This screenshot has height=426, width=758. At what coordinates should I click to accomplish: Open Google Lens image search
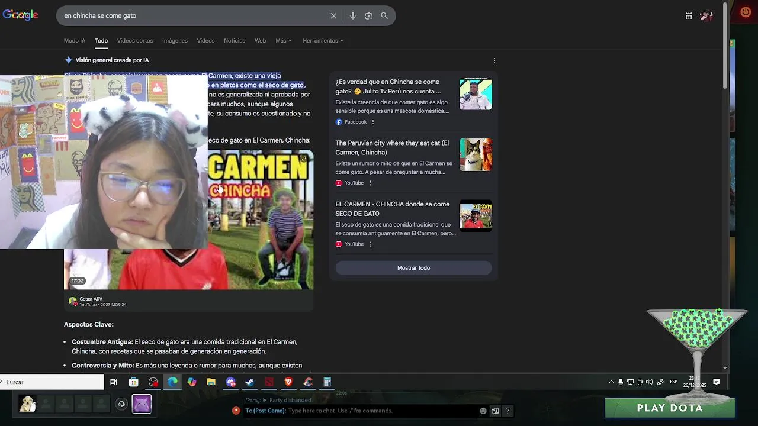tap(368, 16)
